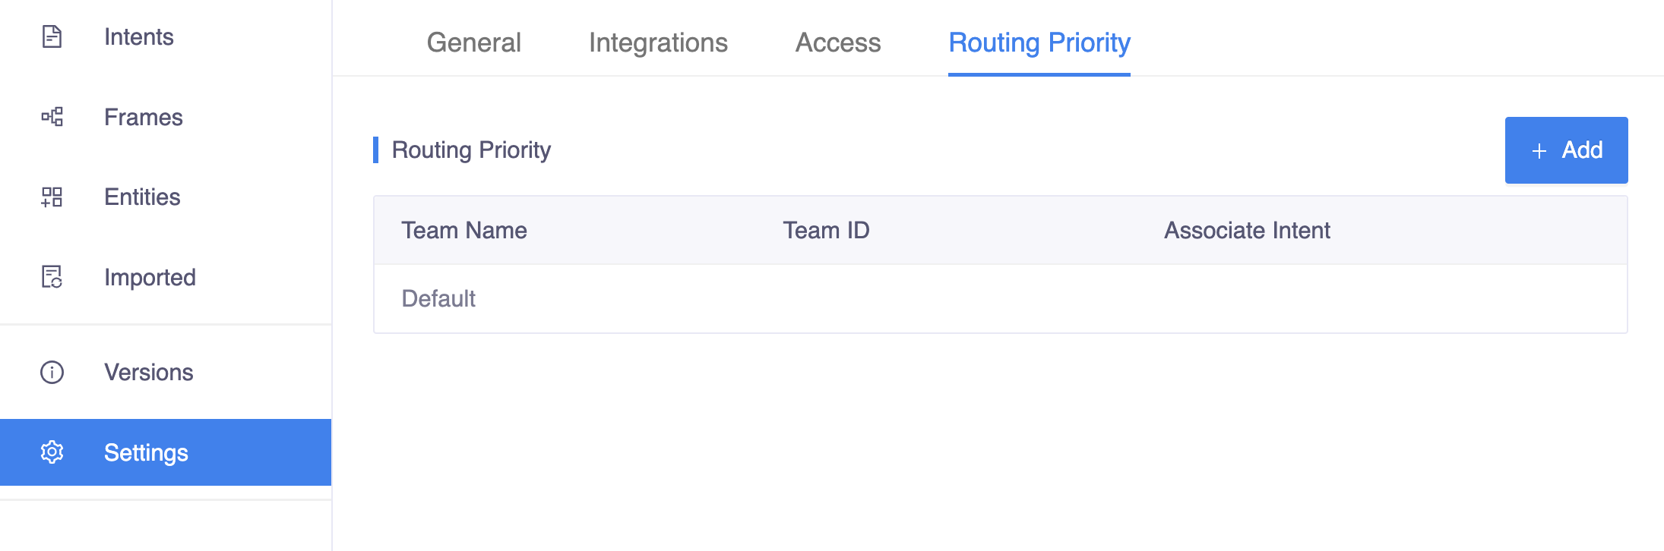Click the Intents document icon
This screenshot has height=551, width=1664.
pyautogui.click(x=51, y=36)
